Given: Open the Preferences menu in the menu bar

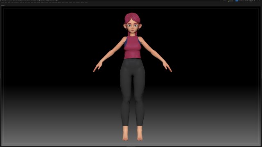Looking at the screenshot, I should (x=54, y=2).
